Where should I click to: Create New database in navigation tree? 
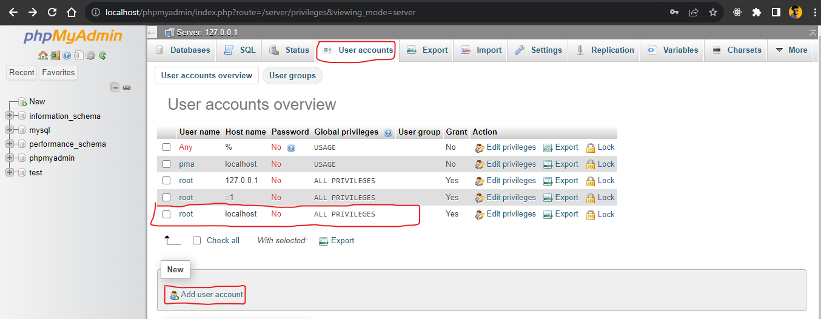[37, 102]
